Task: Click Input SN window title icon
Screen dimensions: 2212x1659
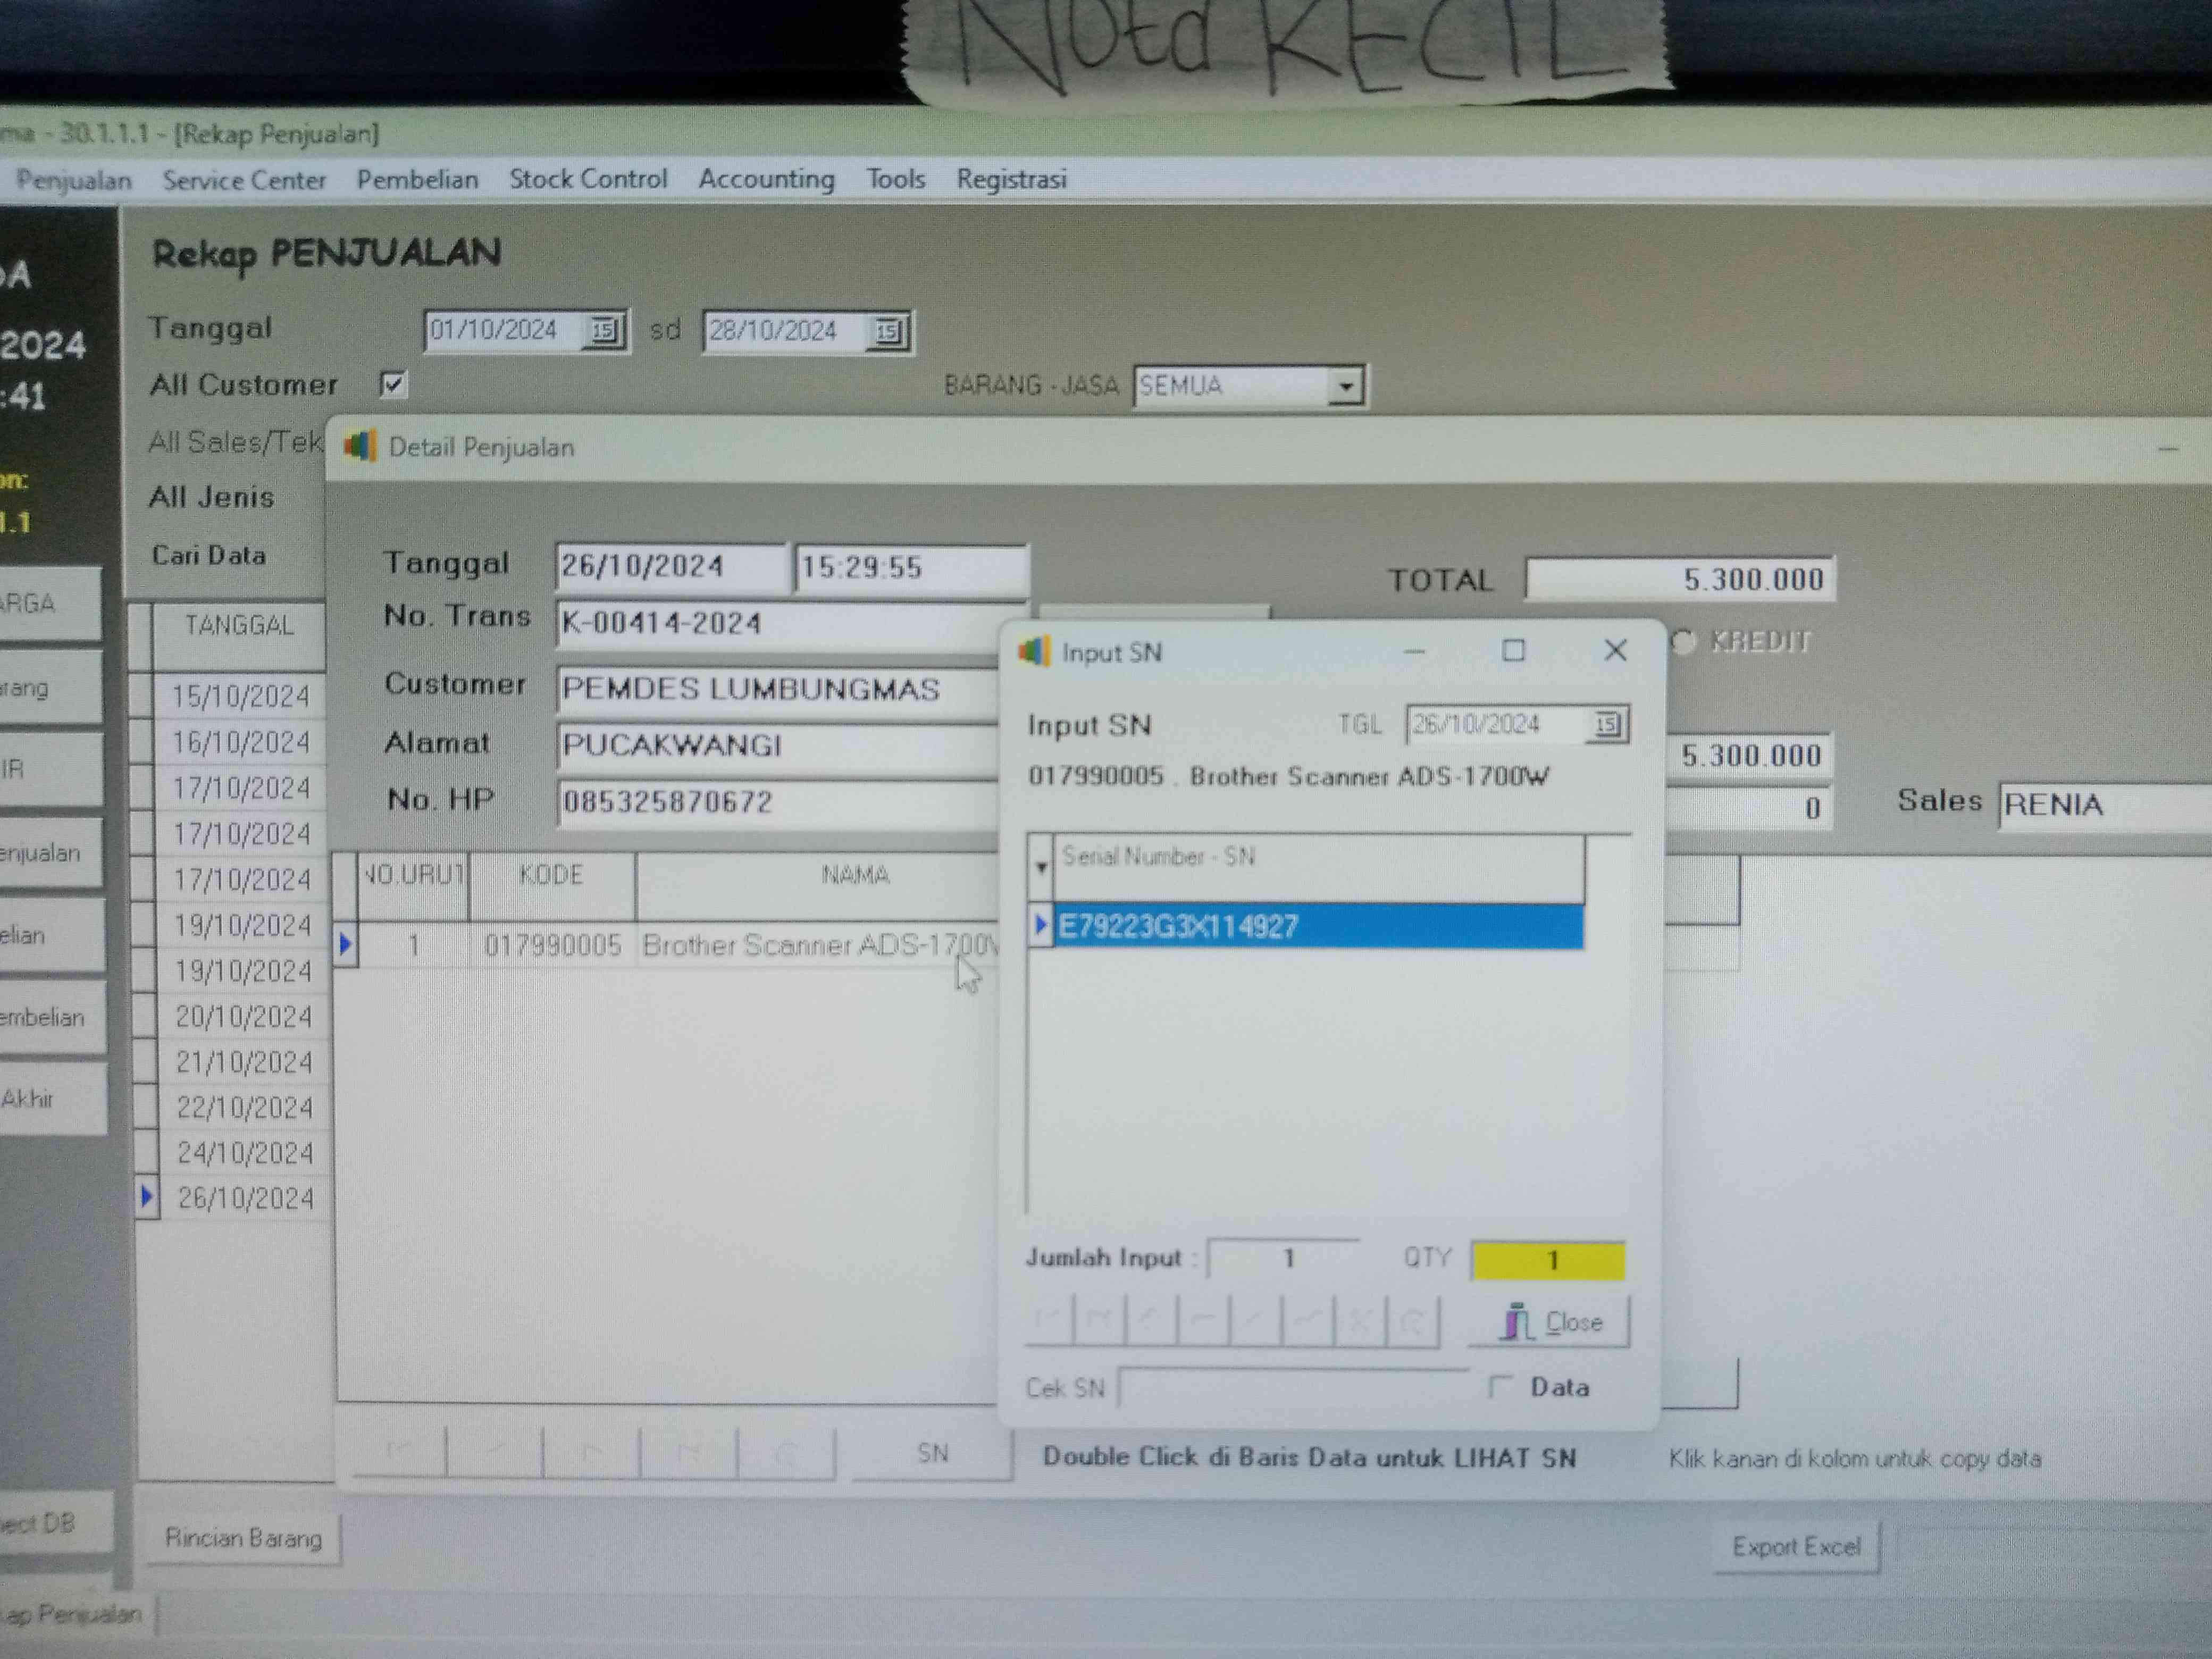Action: tap(1035, 652)
